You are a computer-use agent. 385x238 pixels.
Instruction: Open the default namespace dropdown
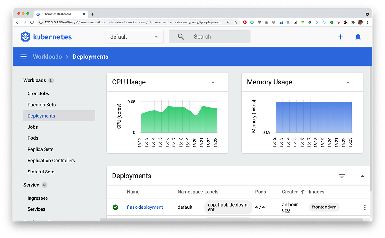(134, 37)
